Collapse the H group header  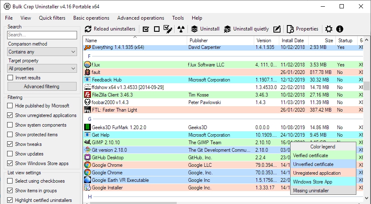90,196
